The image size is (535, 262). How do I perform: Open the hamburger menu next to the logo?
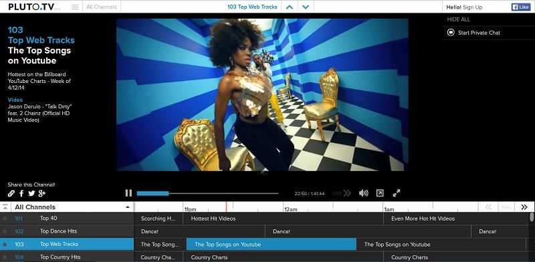pos(75,7)
